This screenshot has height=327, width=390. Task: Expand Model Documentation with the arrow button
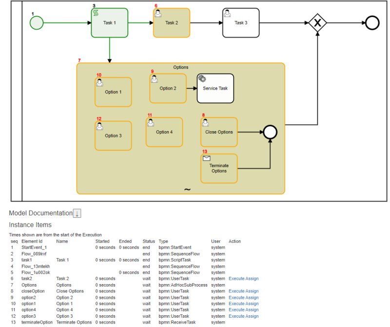click(x=78, y=213)
